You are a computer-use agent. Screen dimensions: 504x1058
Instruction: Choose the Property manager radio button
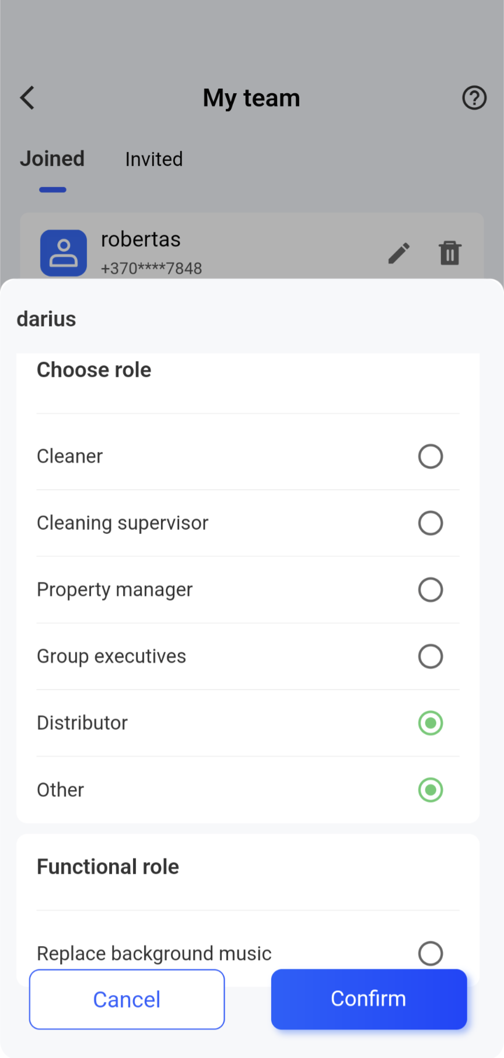430,590
